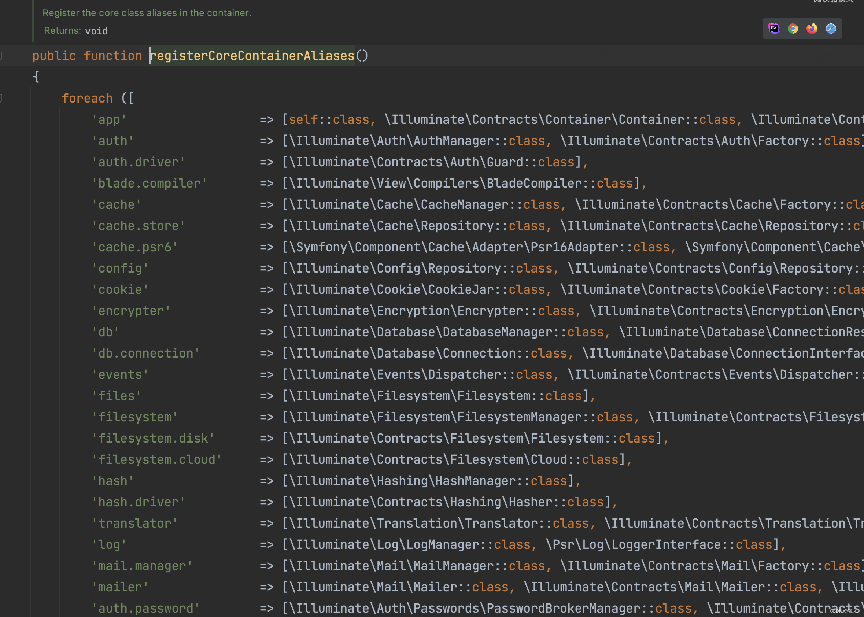864x617 pixels.
Task: Click the rendered doc comment description text
Action: click(147, 13)
